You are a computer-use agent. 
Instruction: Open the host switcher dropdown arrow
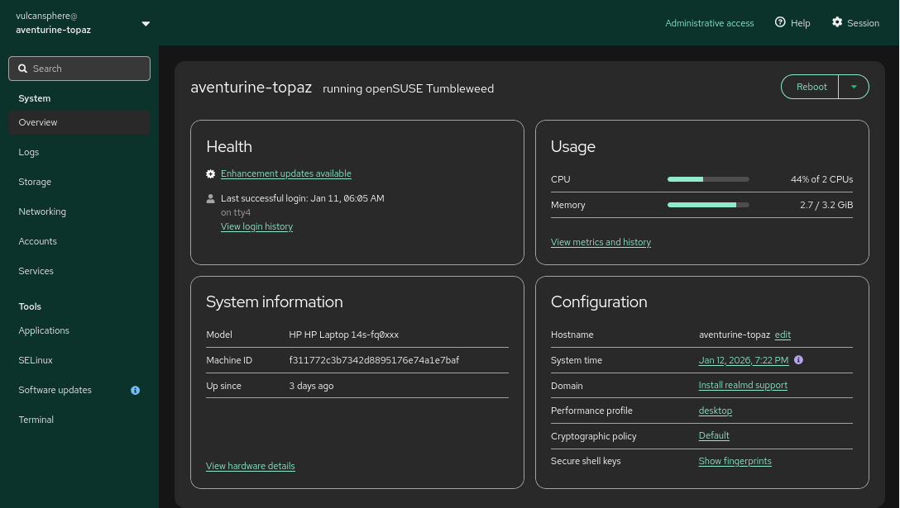(146, 23)
